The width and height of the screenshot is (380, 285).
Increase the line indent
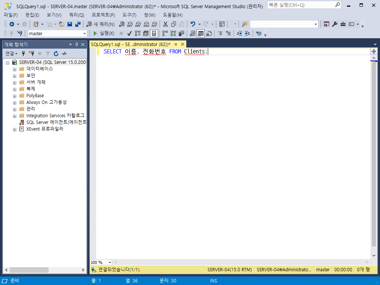248,33
